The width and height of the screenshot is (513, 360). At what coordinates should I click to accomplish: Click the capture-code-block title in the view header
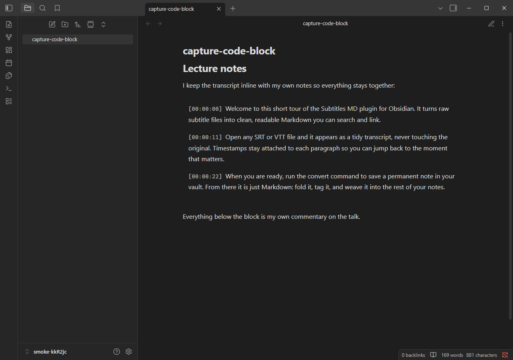point(325,24)
